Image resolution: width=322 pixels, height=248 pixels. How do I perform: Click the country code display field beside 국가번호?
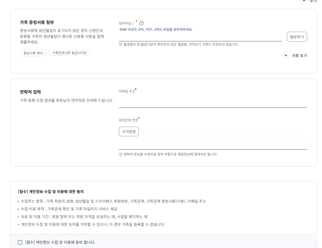point(225,131)
